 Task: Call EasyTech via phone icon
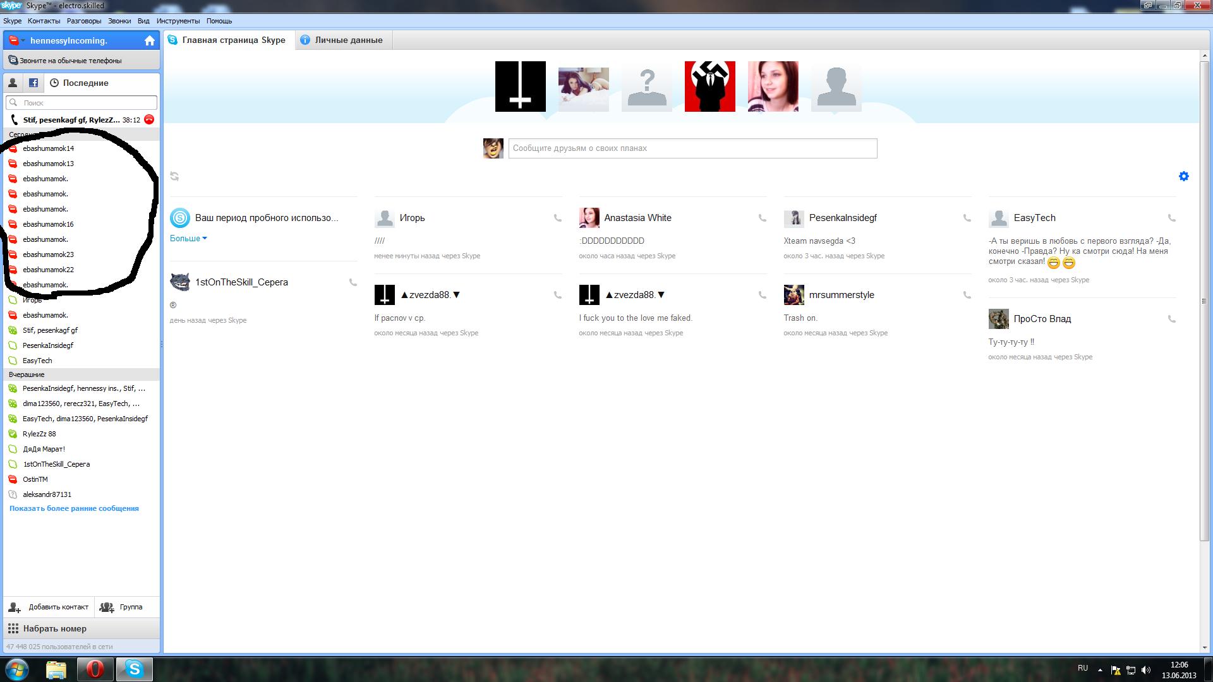point(1171,218)
